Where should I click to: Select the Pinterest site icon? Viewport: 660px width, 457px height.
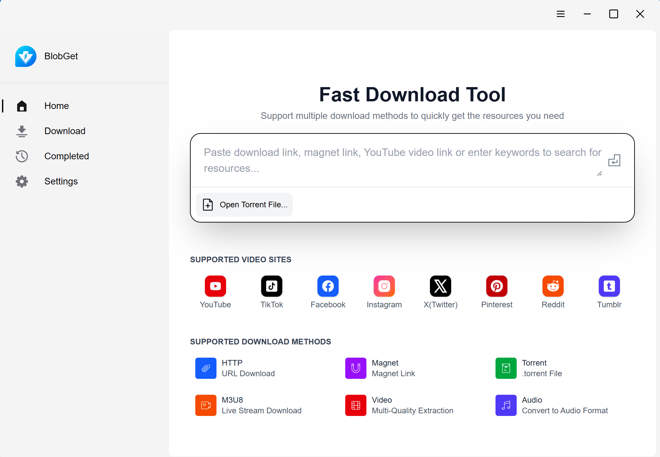(x=496, y=286)
